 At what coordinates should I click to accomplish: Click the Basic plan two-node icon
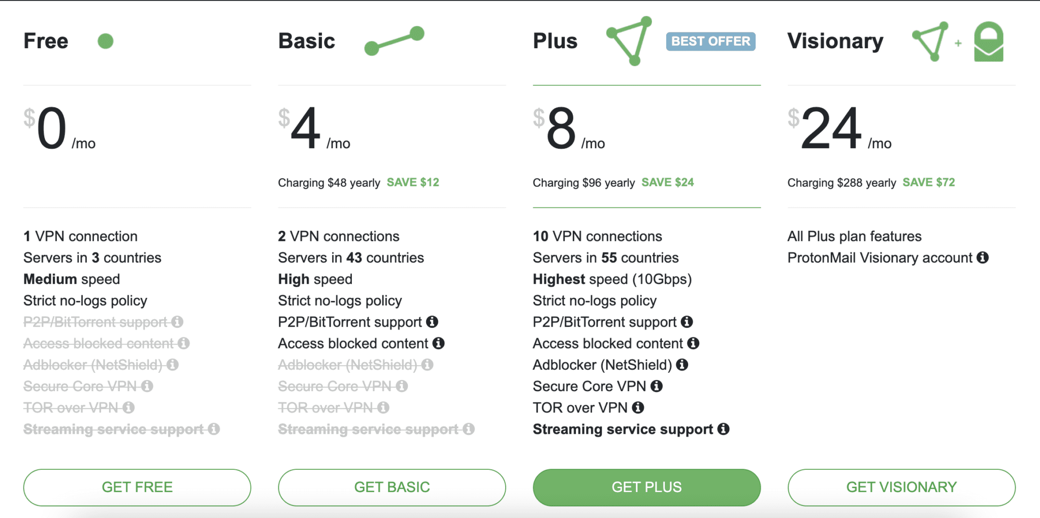[395, 41]
